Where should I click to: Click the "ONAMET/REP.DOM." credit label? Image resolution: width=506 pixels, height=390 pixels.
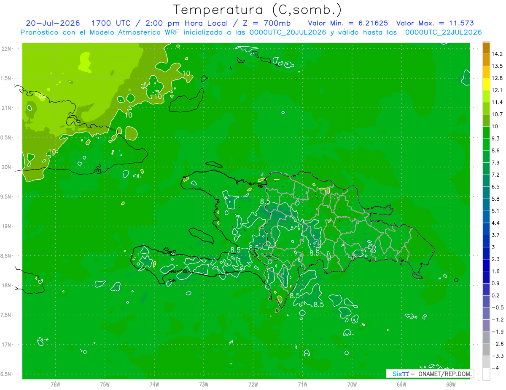(444, 374)
